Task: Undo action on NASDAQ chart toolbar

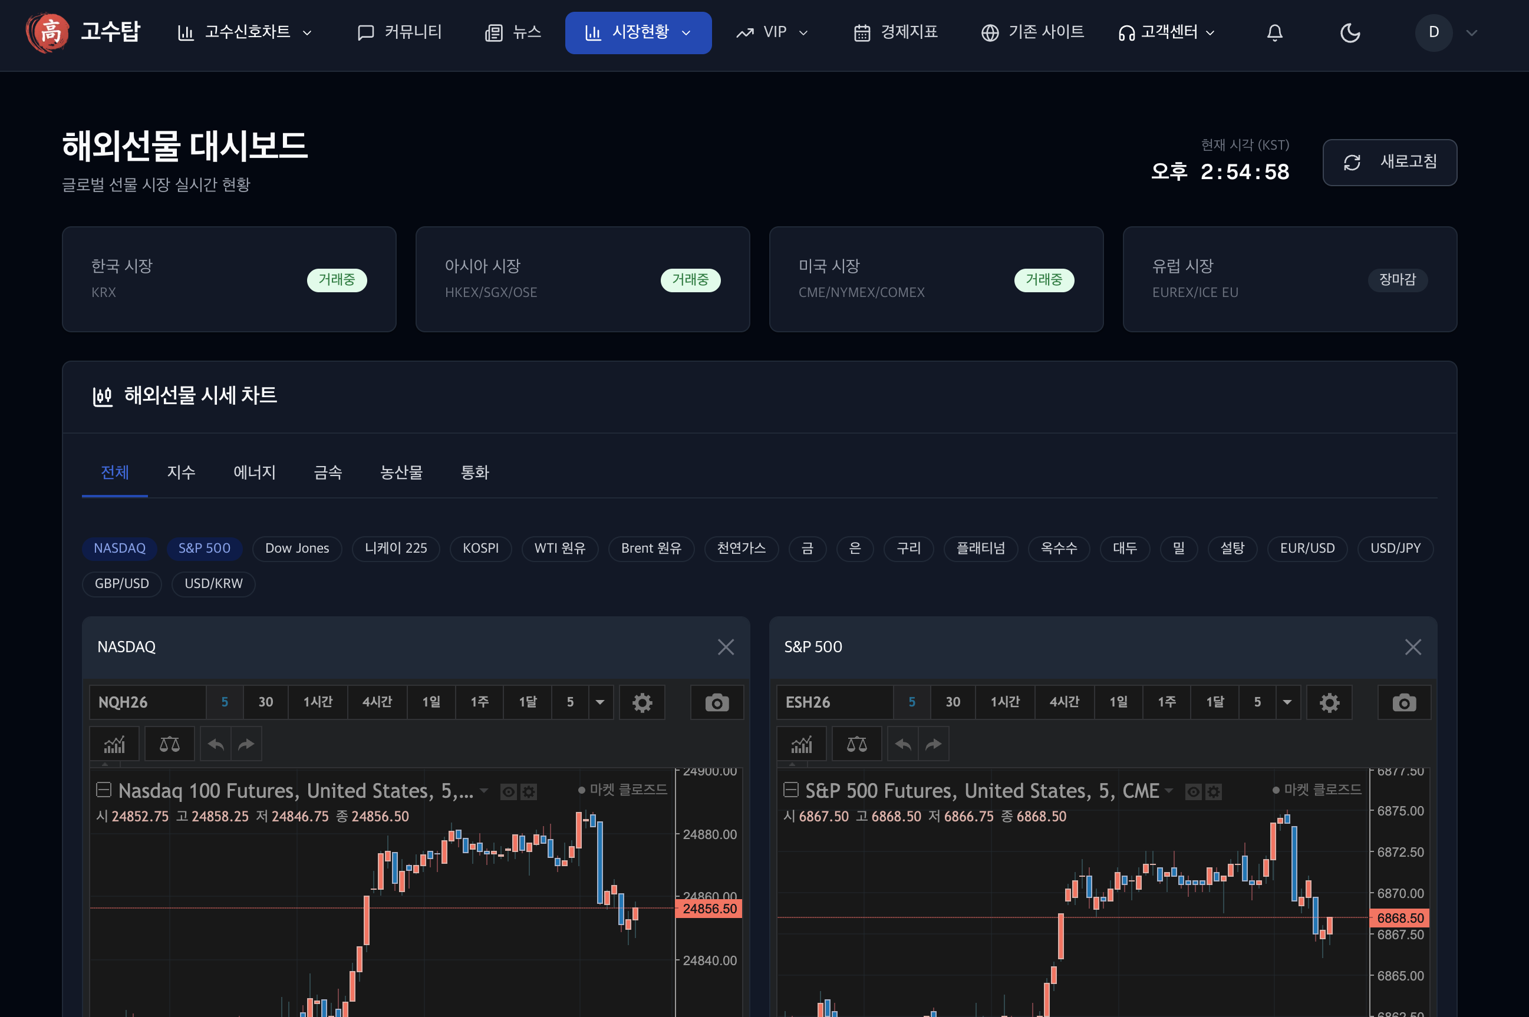Action: click(216, 744)
